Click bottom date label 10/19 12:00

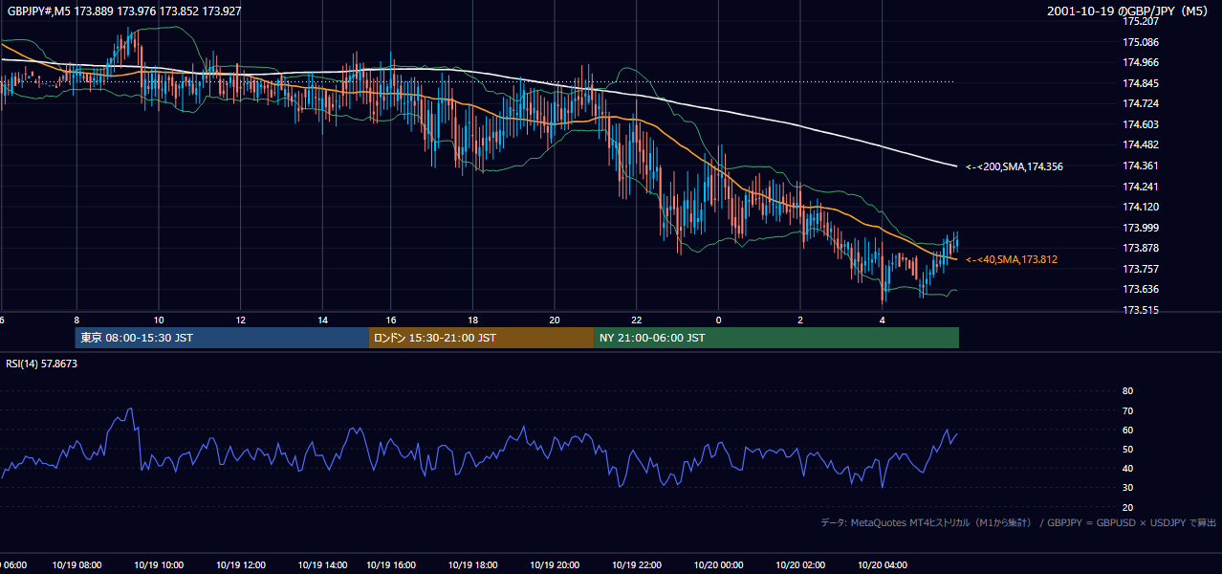(242, 564)
